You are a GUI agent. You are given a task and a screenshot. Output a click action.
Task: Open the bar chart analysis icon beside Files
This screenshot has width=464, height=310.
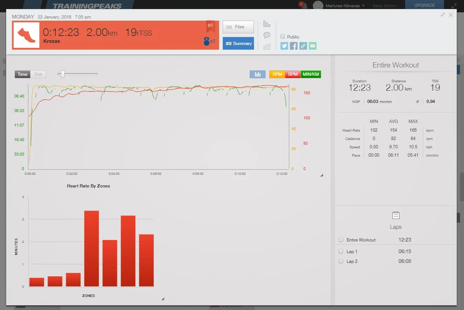(267, 24)
